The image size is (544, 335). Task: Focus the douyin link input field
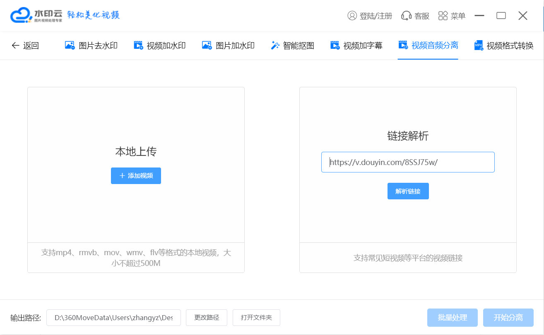[x=408, y=162]
